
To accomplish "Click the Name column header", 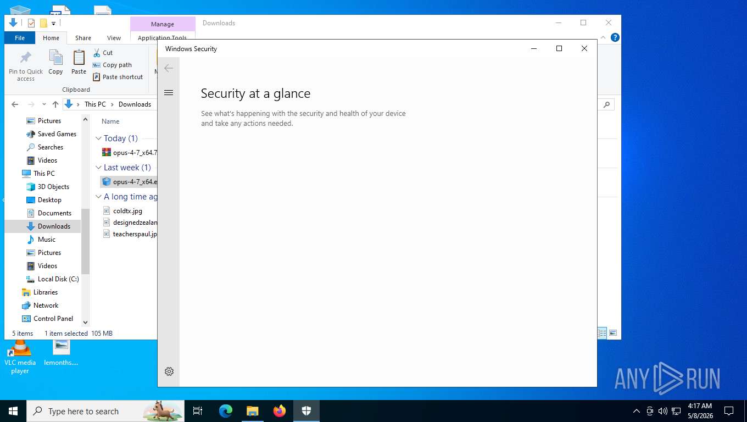I will click(110, 121).
